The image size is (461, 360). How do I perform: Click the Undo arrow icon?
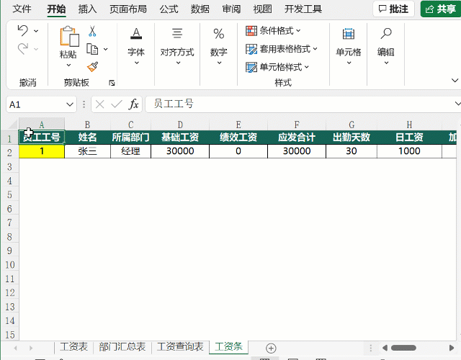tap(23, 30)
